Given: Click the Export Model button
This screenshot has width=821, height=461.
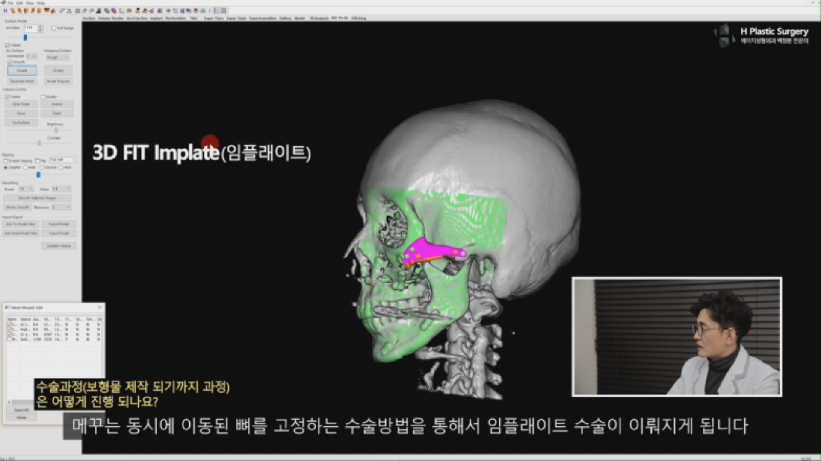Looking at the screenshot, I should coord(59,224).
